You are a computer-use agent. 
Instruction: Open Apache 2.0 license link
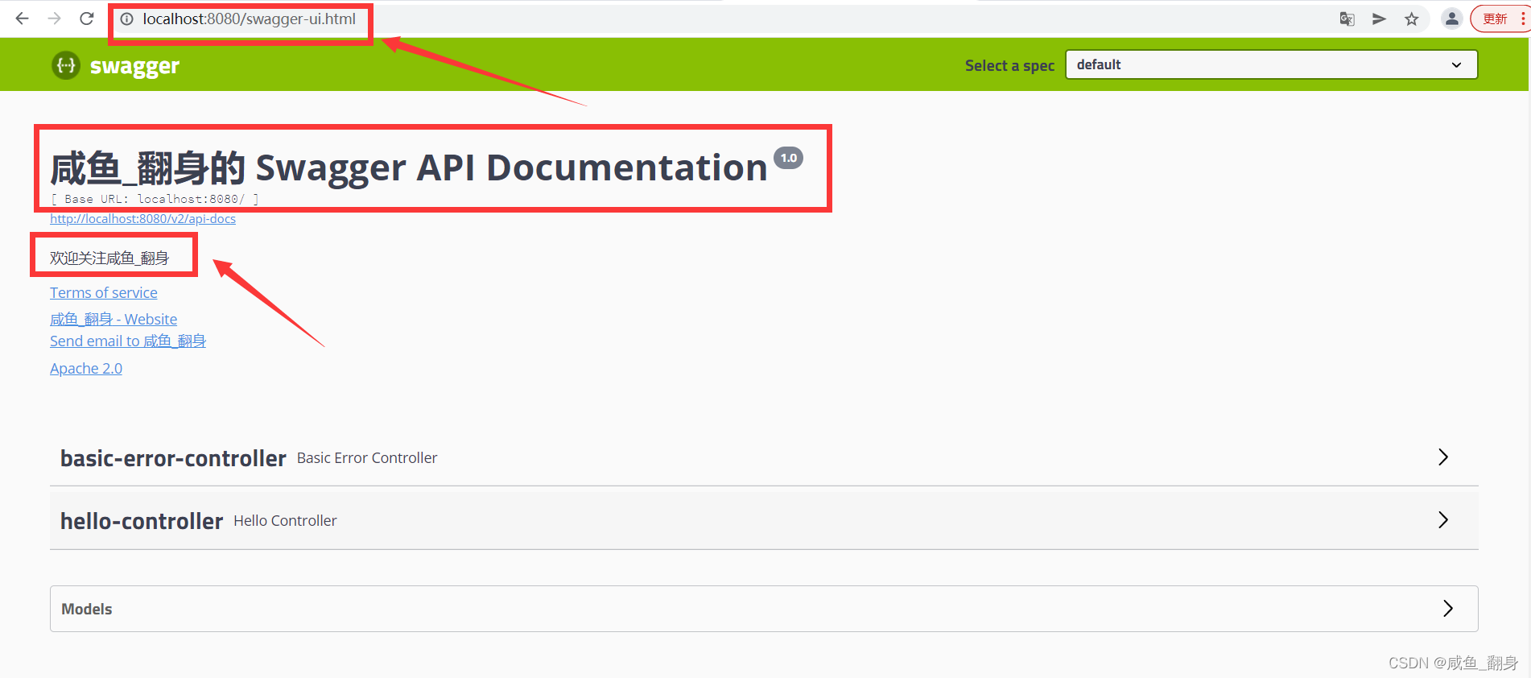tap(86, 369)
